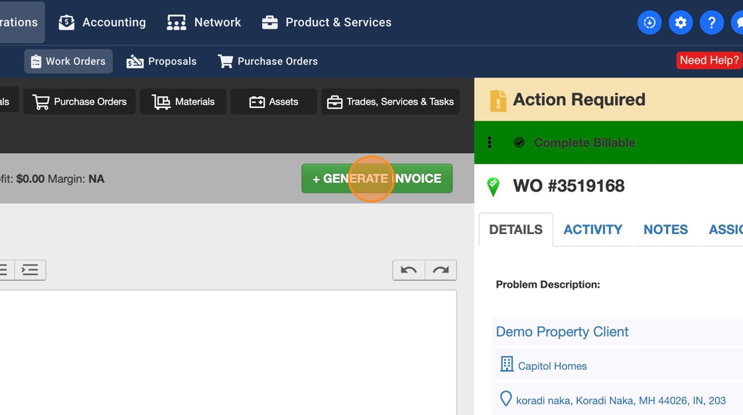Click inside the white text editor area
The image size is (743, 415).
point(226,351)
